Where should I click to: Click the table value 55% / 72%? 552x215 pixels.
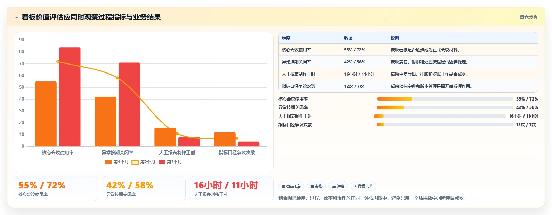[355, 50]
